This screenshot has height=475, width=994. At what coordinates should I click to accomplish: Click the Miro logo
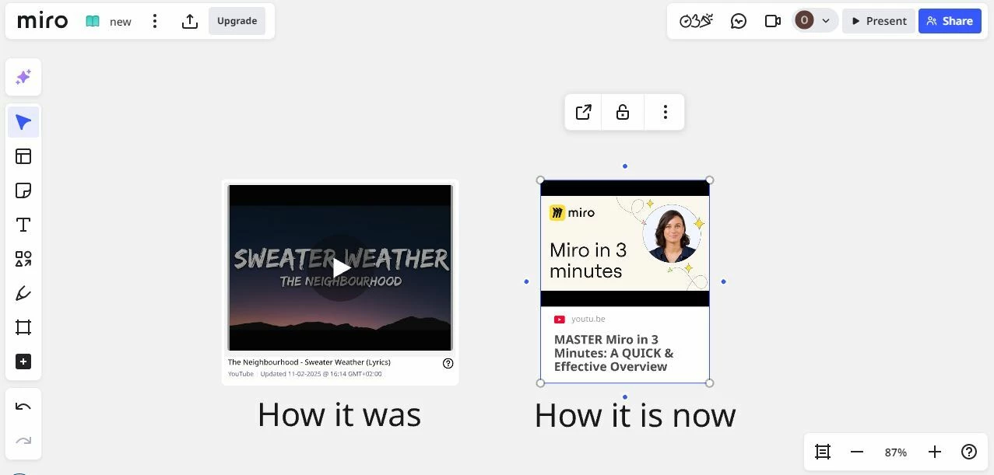(x=42, y=21)
